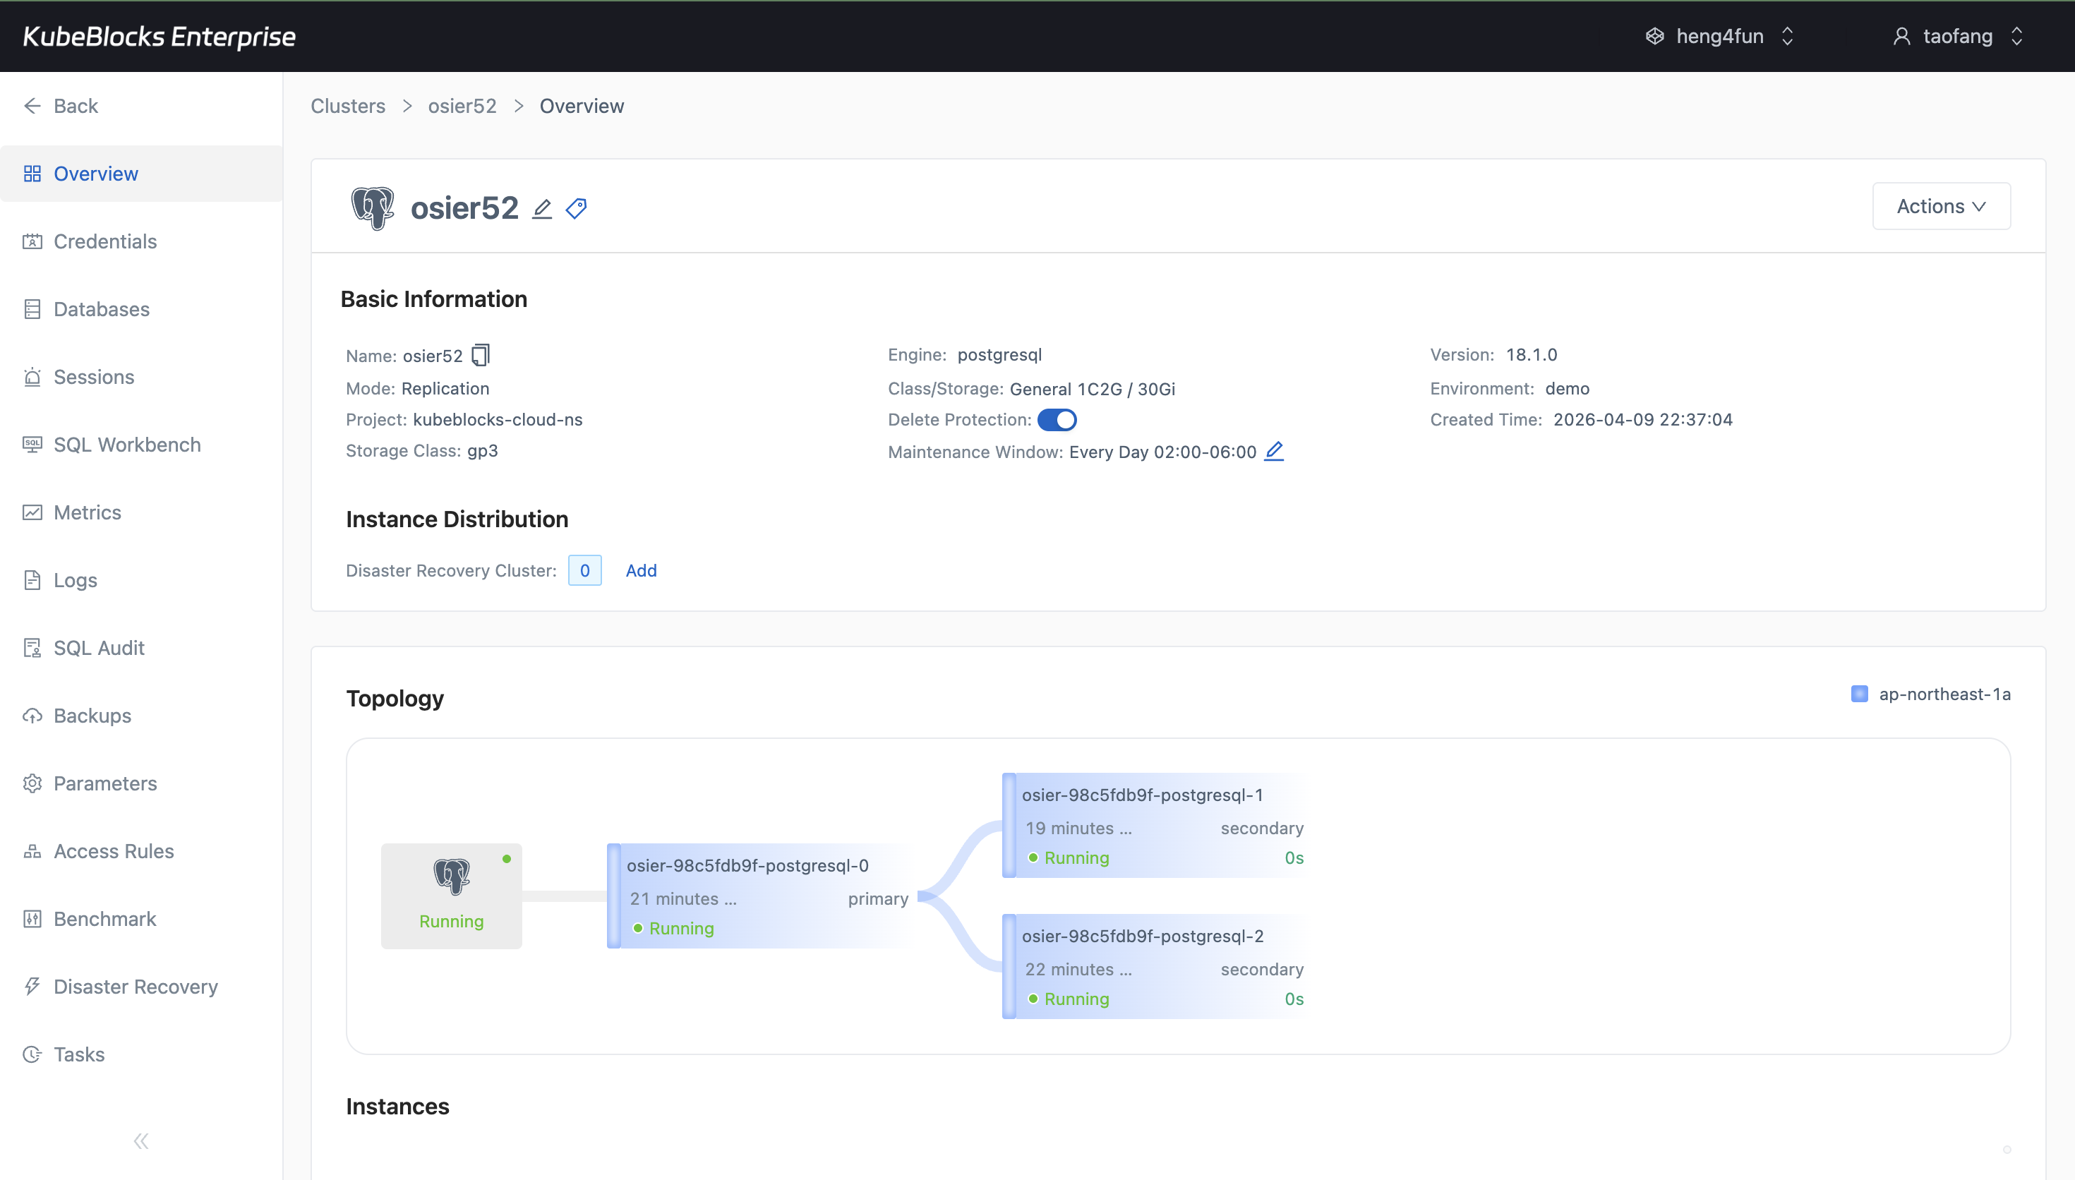Open the heng4fun workspace switcher

1720,36
